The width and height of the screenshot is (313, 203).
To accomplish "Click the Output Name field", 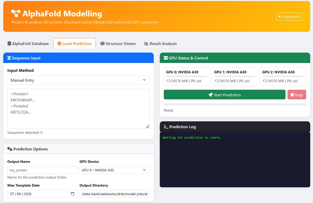I will [42, 170].
